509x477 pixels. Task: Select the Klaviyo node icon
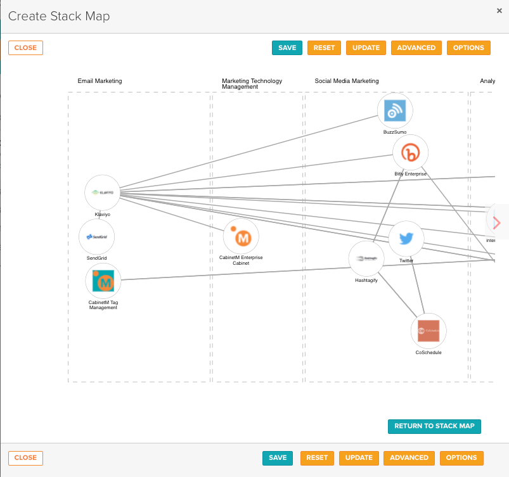pyautogui.click(x=102, y=193)
